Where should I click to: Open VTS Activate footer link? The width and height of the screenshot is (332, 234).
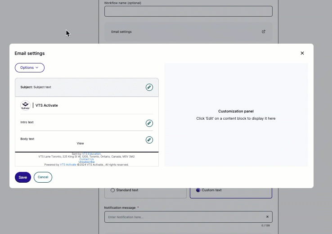click(x=68, y=165)
